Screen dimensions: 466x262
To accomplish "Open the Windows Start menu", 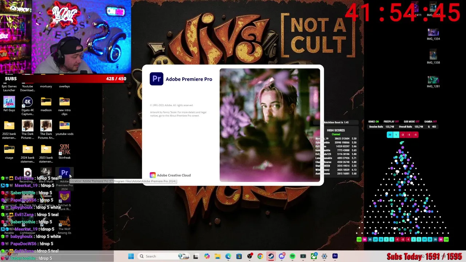I will tap(131, 256).
